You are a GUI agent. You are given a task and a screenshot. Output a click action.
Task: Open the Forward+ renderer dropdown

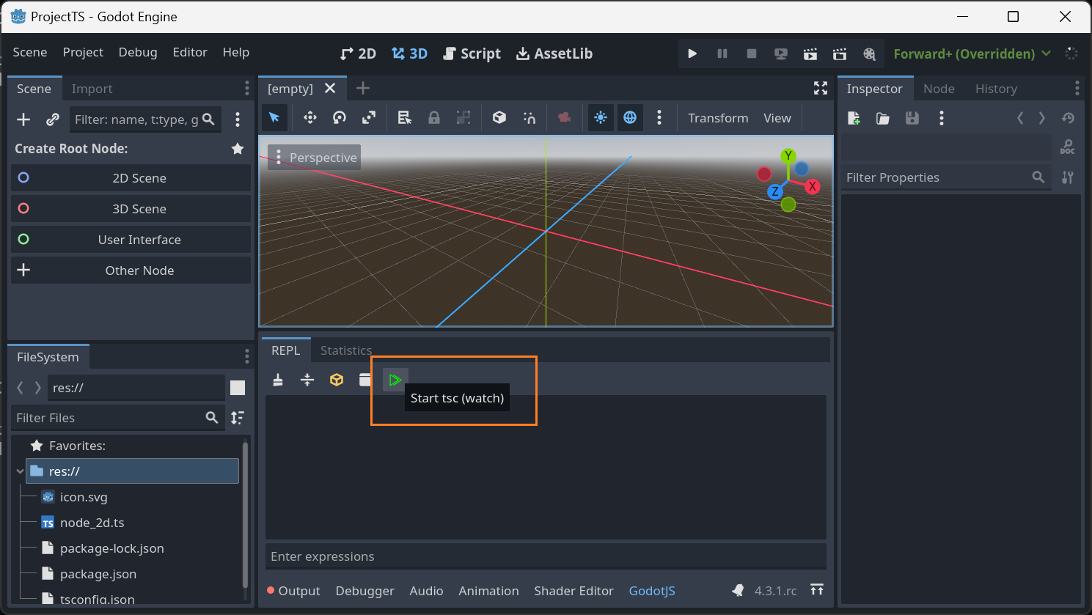click(x=972, y=54)
